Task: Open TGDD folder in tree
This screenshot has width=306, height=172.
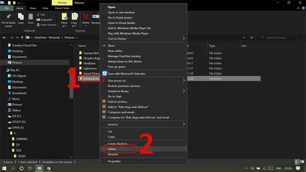Action: tap(22, 156)
